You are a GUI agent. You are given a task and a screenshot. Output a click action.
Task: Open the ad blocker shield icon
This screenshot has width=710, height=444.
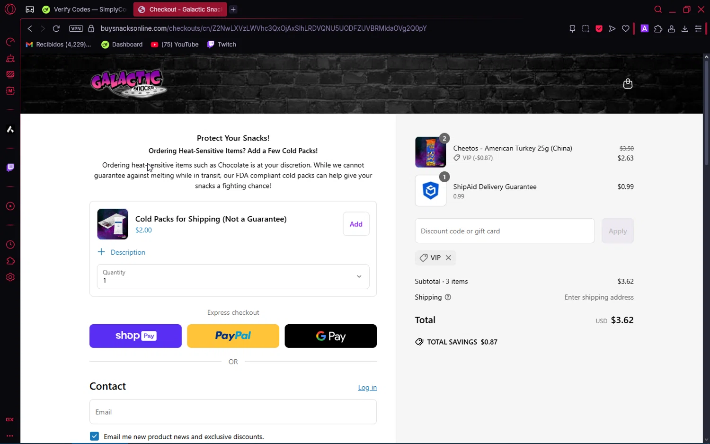[599, 29]
